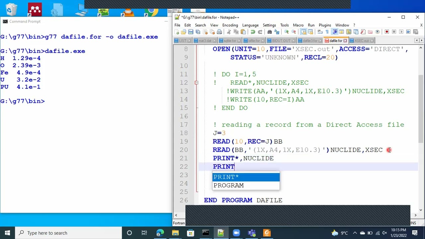The height and width of the screenshot is (239, 425).
Task: Show hidden tray icons chevron
Action: (x=355, y=233)
